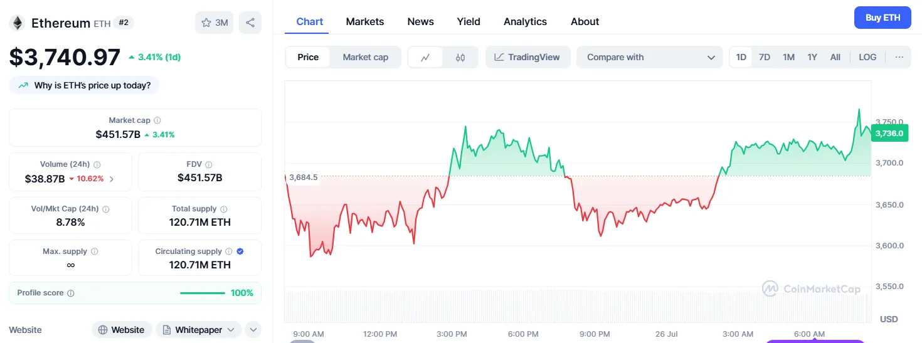Expand more links chevron beside Whitepaper

(x=253, y=330)
